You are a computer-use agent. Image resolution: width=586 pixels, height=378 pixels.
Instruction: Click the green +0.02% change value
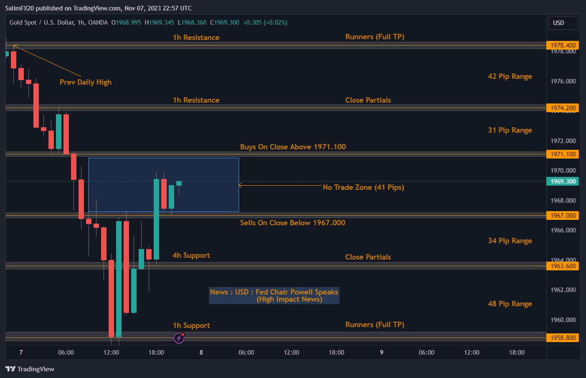click(276, 23)
